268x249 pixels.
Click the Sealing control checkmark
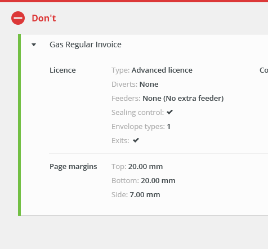pyautogui.click(x=169, y=112)
